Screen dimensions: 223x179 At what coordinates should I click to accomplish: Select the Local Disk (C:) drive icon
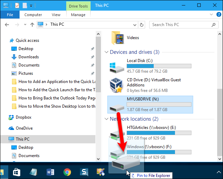[x=117, y=68]
